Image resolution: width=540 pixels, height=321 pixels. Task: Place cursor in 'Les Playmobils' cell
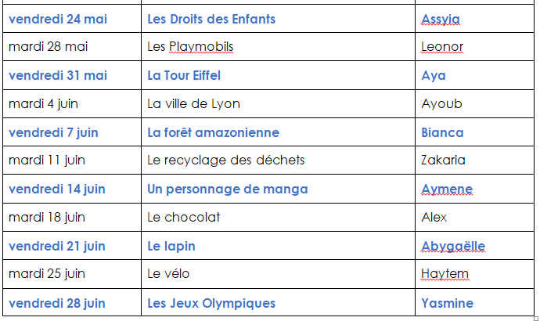click(x=278, y=47)
